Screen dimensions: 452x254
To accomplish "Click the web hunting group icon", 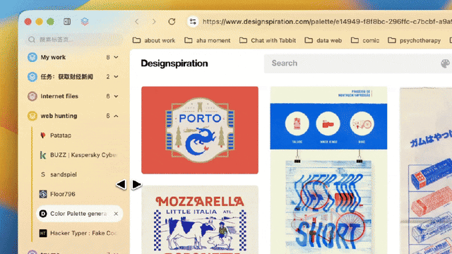I will tap(32, 116).
